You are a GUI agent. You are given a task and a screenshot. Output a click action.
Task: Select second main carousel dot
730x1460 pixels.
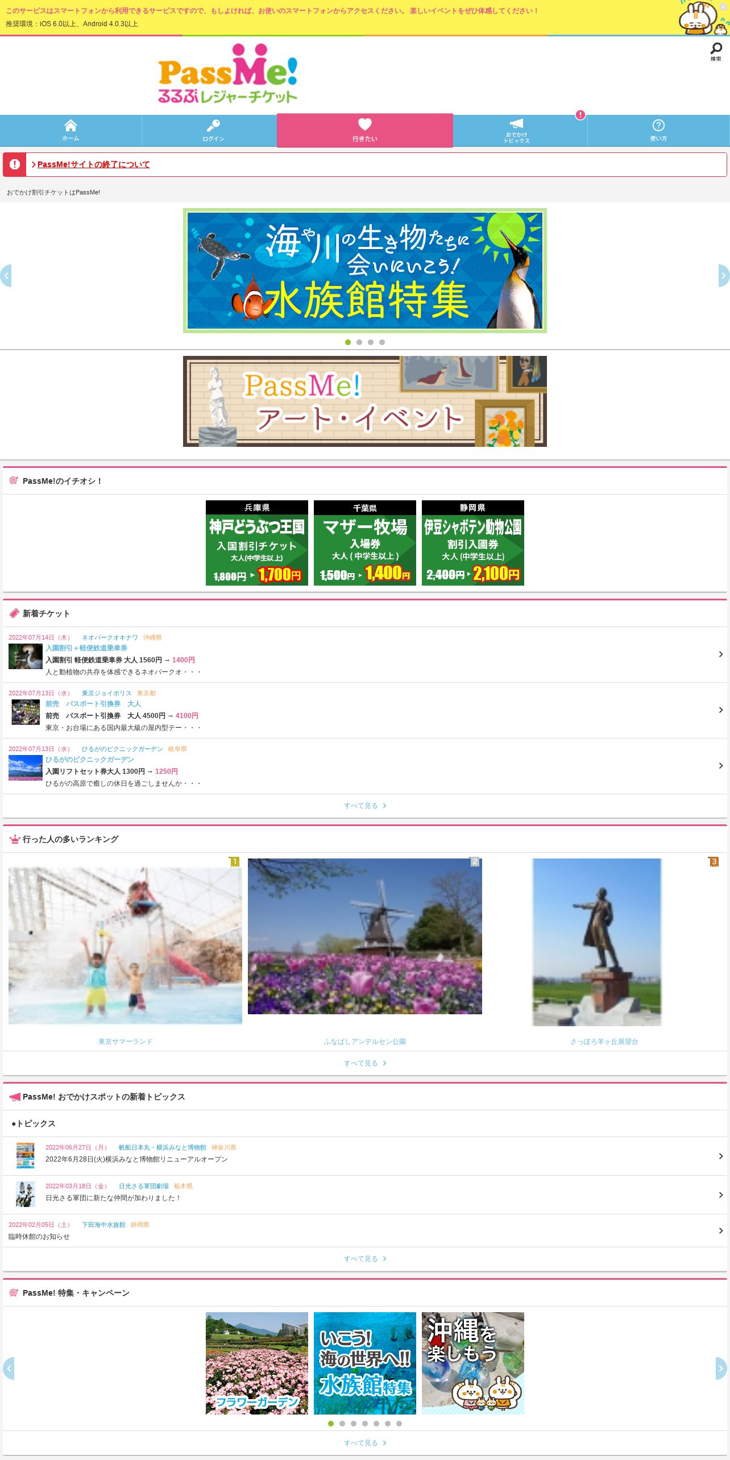coord(359,342)
